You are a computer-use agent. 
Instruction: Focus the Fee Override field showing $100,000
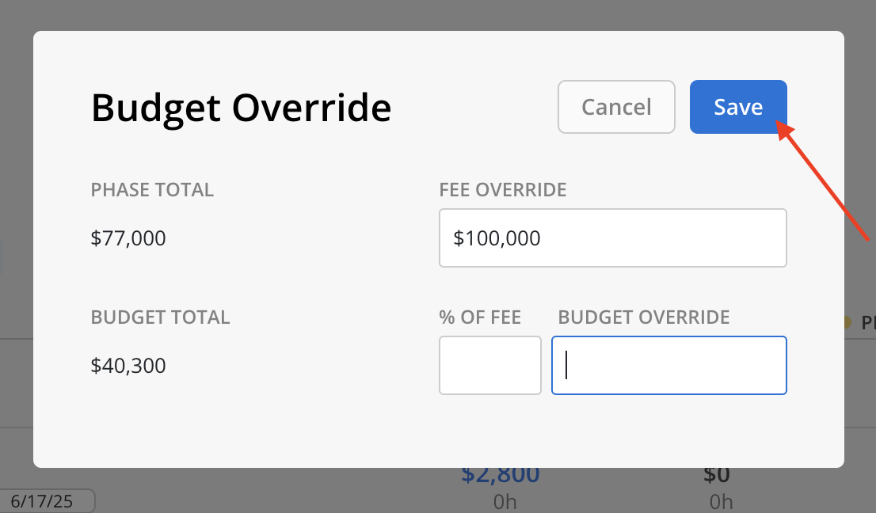613,237
